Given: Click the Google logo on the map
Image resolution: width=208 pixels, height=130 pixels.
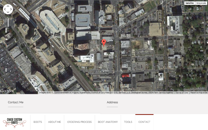Looking at the screenshot, I should (x=6, y=91).
